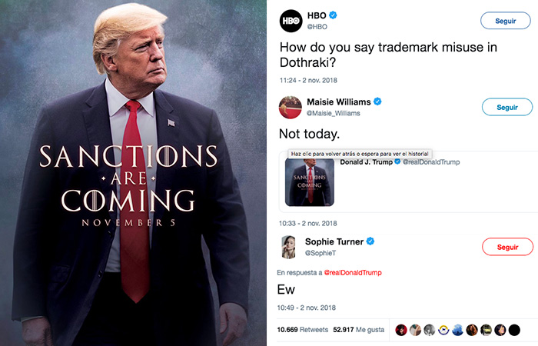Open the 11:24 - 2 nov. 2018 timestamp
This screenshot has height=346, width=538.
[308, 80]
